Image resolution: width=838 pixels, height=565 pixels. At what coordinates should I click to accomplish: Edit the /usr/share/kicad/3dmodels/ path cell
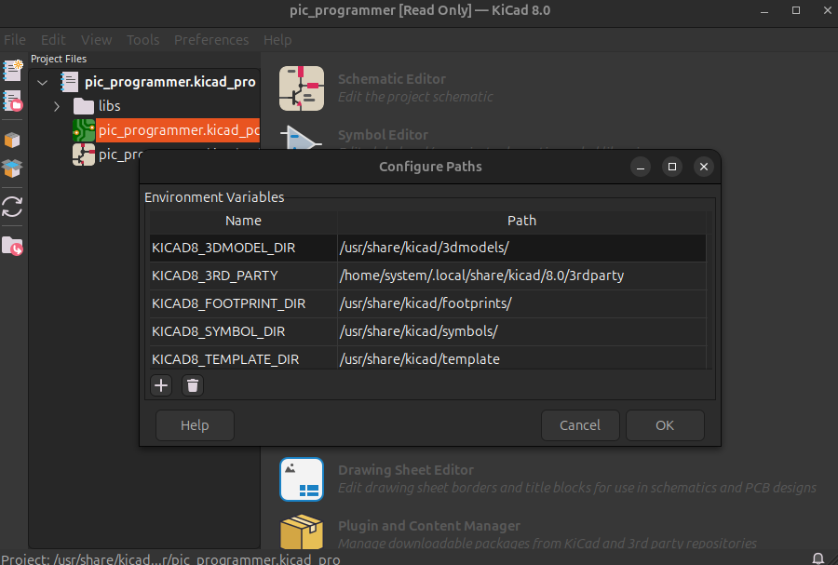(x=521, y=248)
